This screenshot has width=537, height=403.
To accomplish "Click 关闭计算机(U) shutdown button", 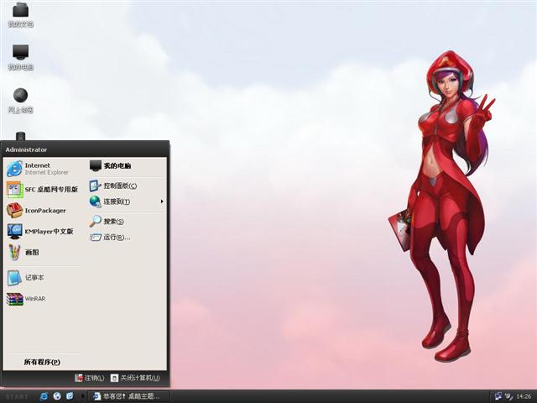I will (x=135, y=378).
